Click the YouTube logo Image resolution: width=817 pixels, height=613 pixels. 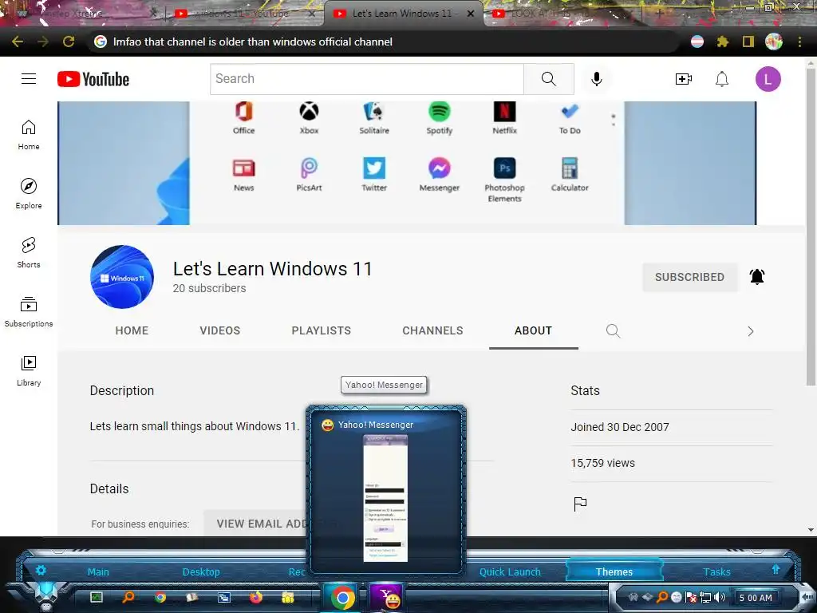93,79
